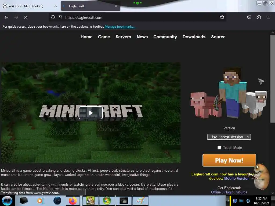The image size is (275, 206).
Task: Close the You are an Idiot tab
Action: pos(56,6)
